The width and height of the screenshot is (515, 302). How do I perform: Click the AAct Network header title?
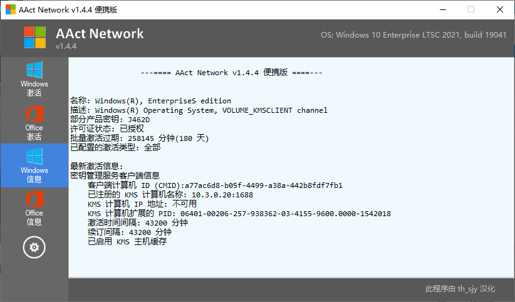coord(100,34)
